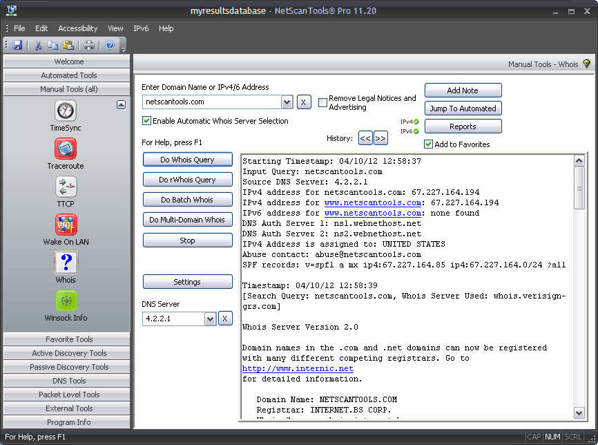Expand the DNS Tools section
This screenshot has height=445, width=598.
(x=66, y=381)
